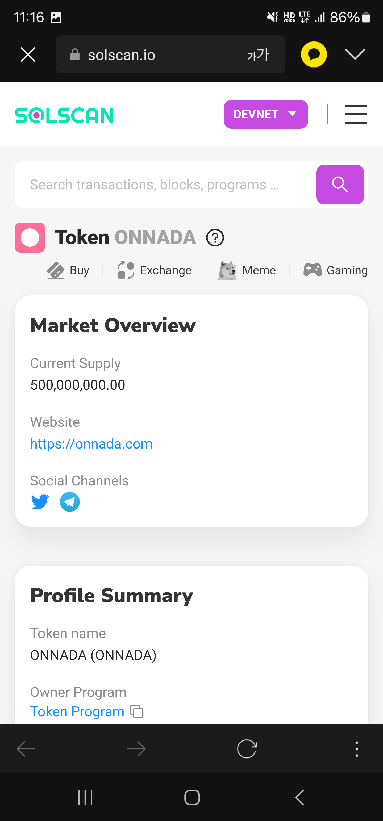Reload the page with refresh icon
Screen dimensions: 383x821
coord(247,748)
